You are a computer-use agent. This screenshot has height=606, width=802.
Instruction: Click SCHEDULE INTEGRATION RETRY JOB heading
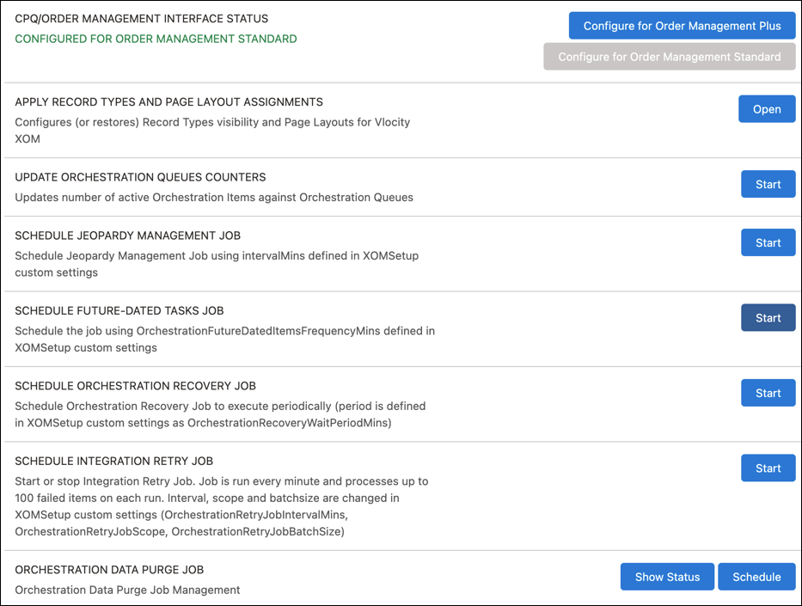113,461
